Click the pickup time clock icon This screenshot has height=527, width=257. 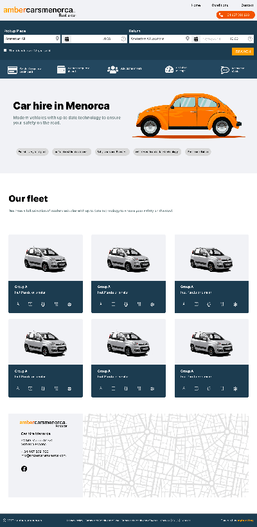coord(123,39)
